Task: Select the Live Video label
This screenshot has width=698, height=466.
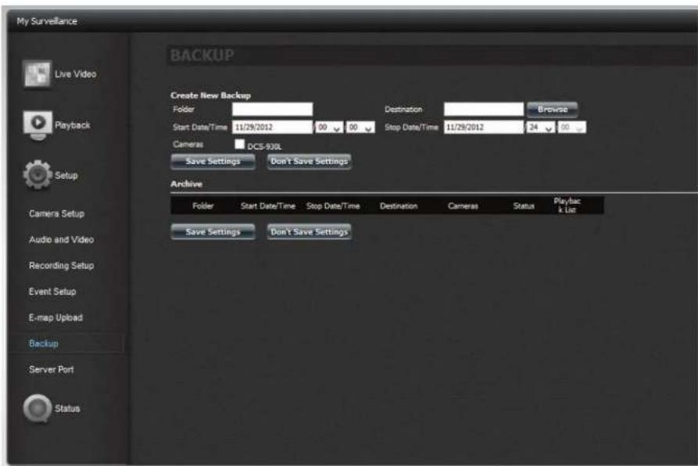Action: (75, 73)
